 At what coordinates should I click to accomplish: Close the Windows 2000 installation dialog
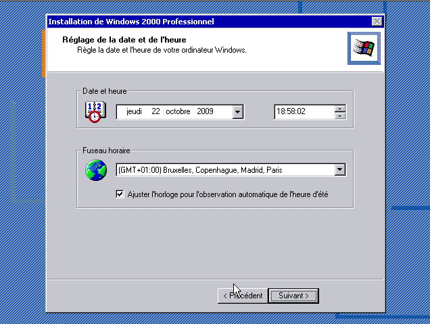377,22
